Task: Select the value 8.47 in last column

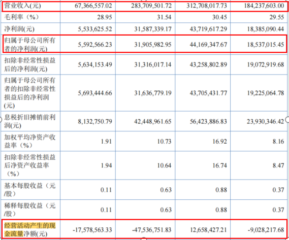Action: click(x=278, y=165)
